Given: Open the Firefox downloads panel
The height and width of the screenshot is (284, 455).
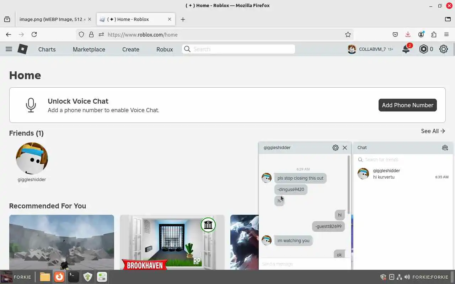Looking at the screenshot, I should tap(408, 34).
